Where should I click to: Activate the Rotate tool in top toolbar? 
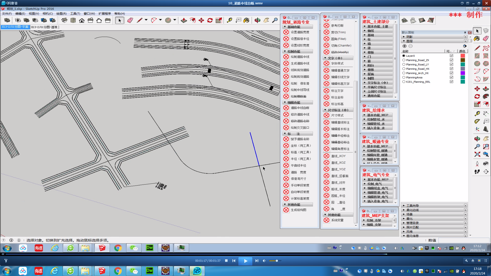coord(210,20)
